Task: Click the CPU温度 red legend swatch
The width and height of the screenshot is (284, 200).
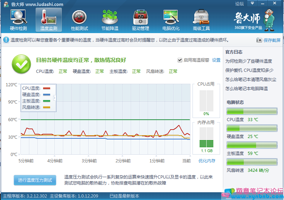Action: (x=47, y=88)
